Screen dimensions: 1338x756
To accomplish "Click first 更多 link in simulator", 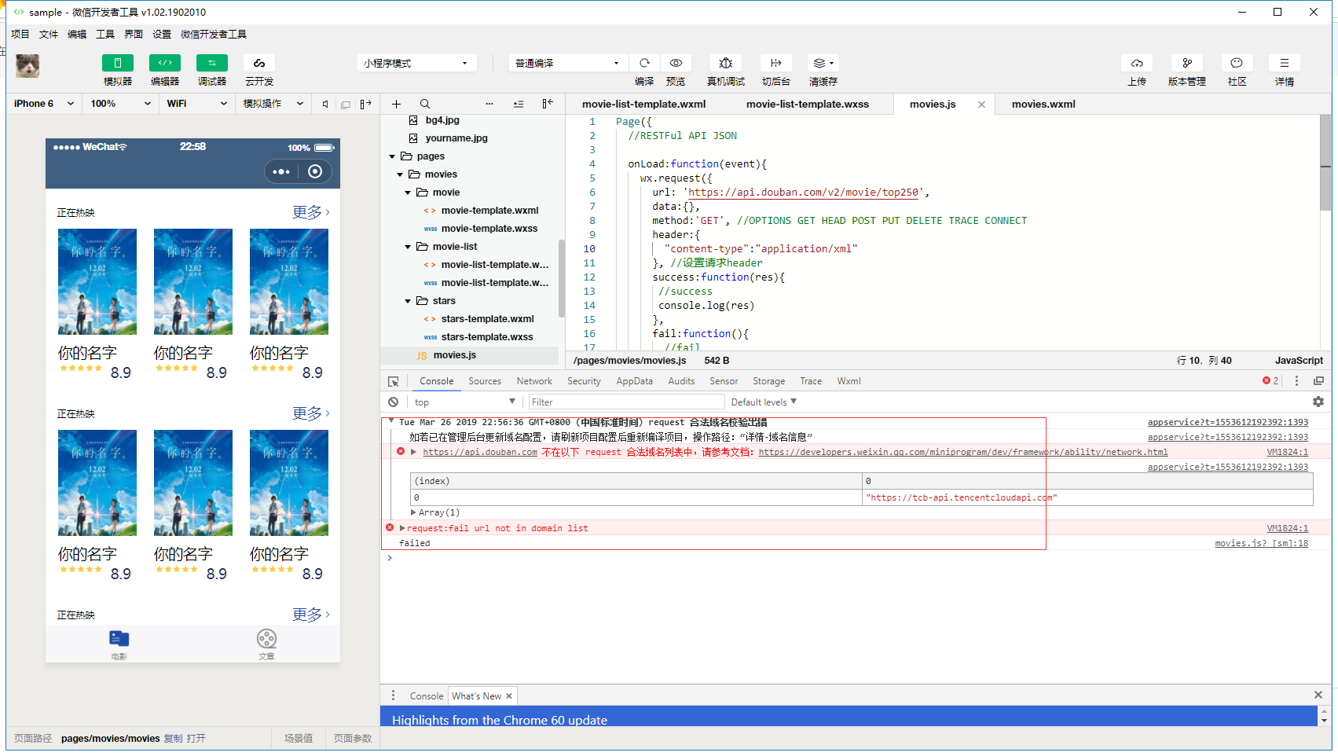I will click(311, 212).
